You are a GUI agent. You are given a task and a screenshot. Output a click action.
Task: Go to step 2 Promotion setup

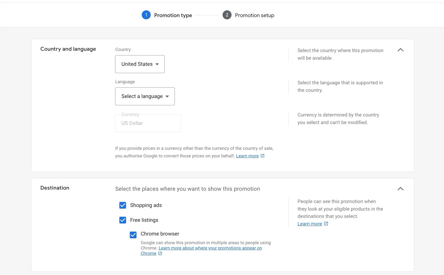pyautogui.click(x=248, y=15)
